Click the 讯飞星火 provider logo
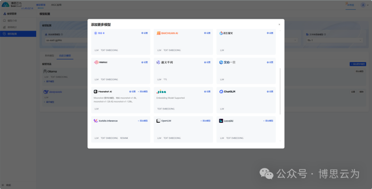 226,33
